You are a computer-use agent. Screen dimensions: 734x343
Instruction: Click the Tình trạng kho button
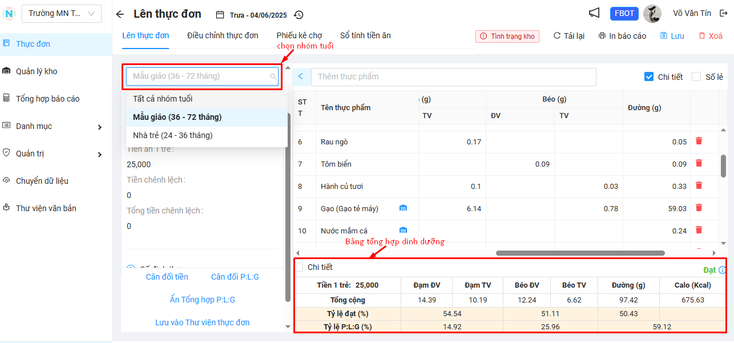tap(507, 36)
